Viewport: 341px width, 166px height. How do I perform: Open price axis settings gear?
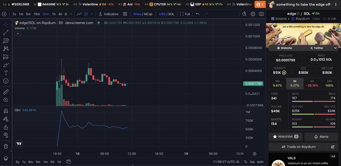(x=254, y=154)
